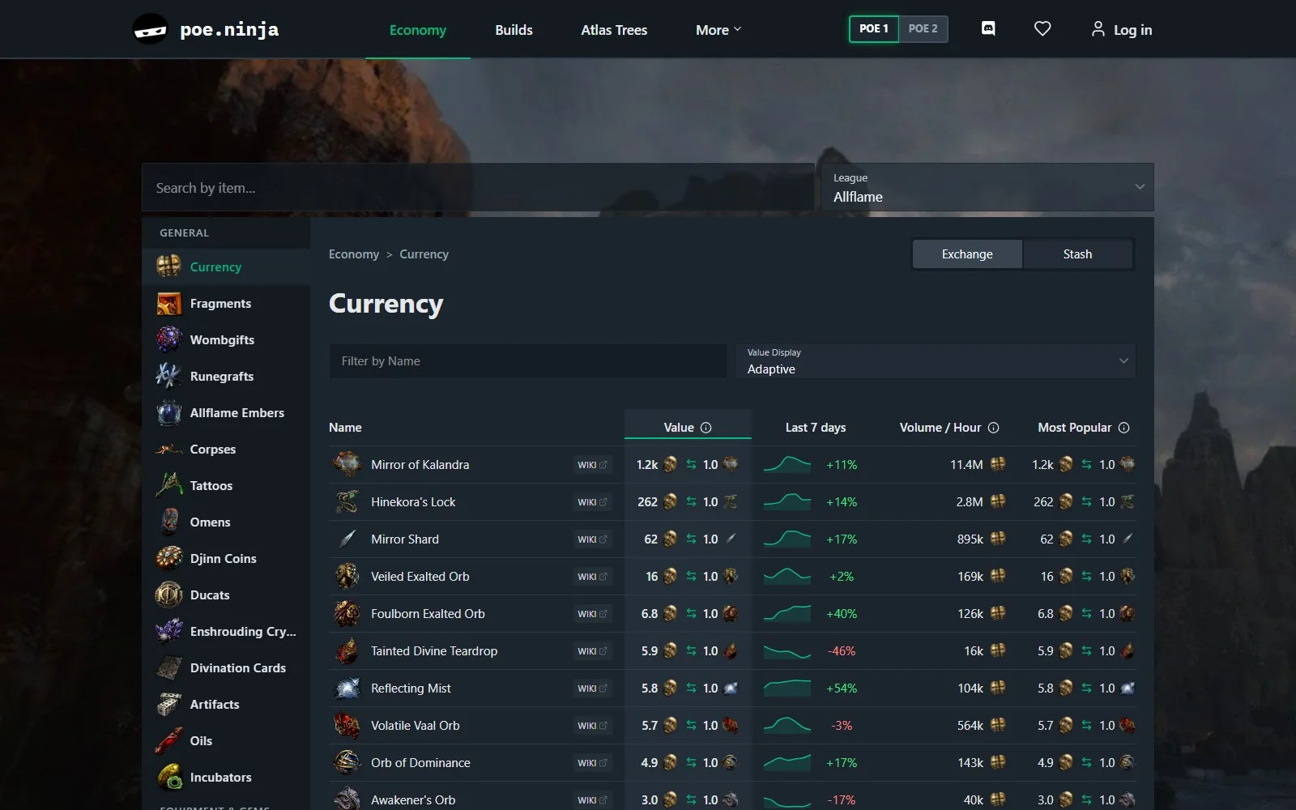Click the Filter by Name field
Image resolution: width=1296 pixels, height=810 pixels.
(x=527, y=361)
